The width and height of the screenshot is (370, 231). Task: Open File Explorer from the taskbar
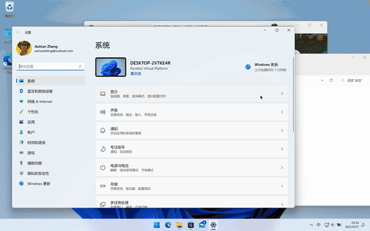point(179,225)
